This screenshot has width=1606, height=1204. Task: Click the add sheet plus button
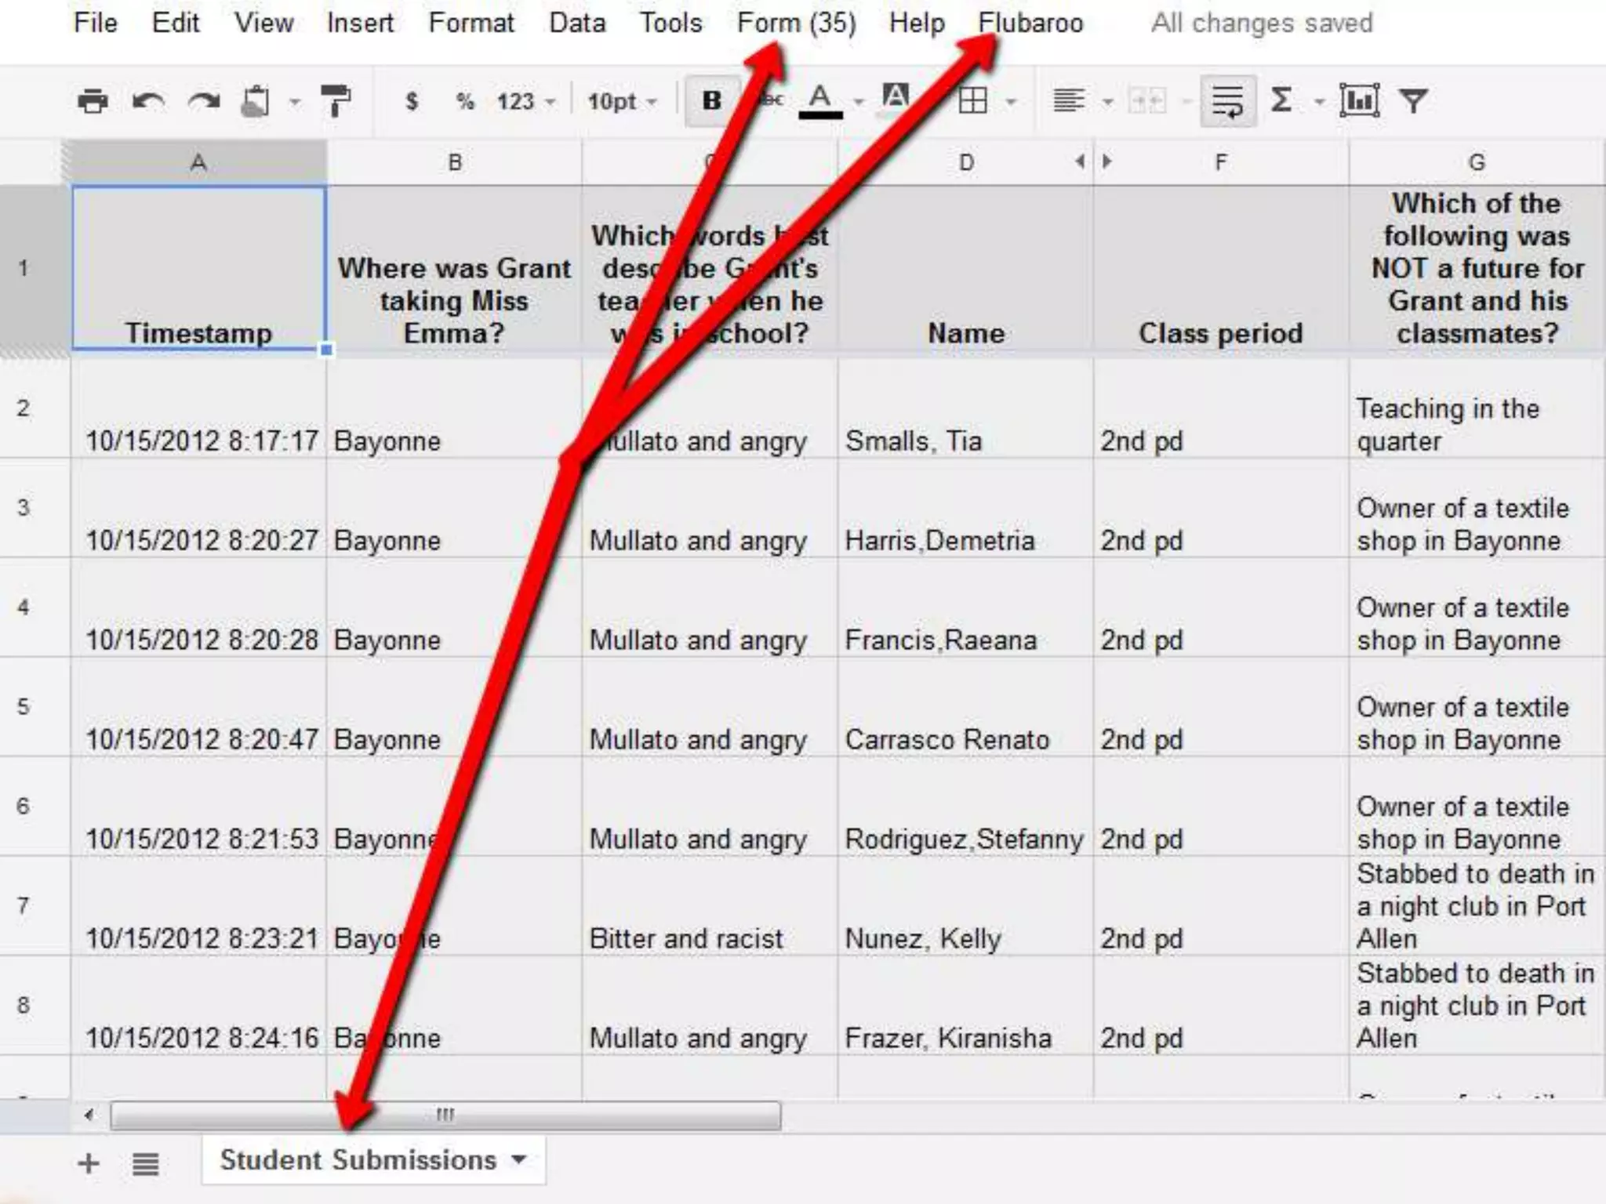pos(89,1163)
